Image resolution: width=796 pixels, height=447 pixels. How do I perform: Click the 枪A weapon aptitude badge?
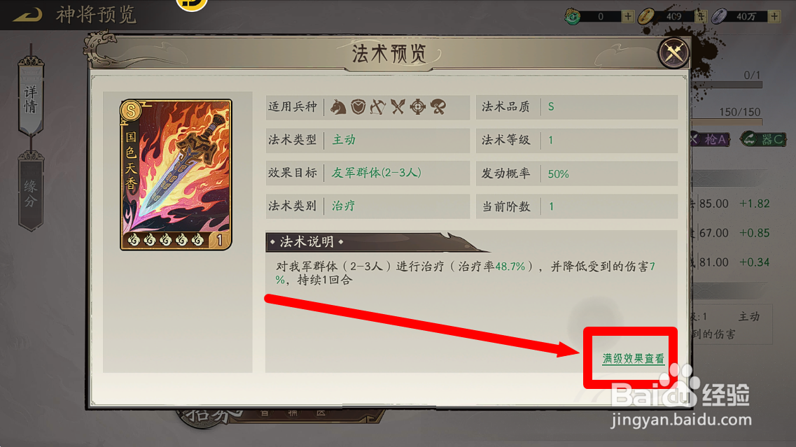pyautogui.click(x=711, y=139)
